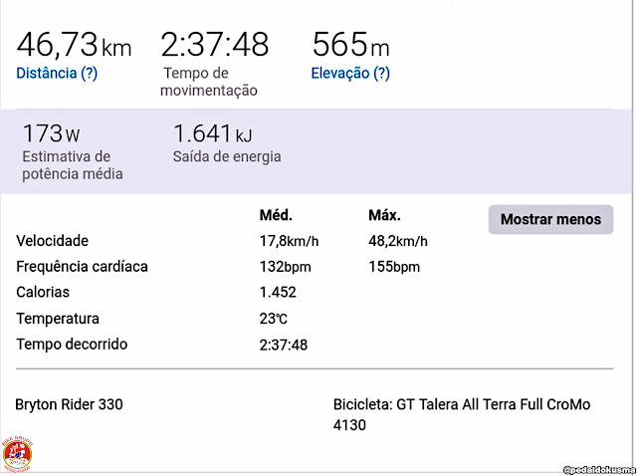
Task: Click the bike group logo icon
Action: 16,453
